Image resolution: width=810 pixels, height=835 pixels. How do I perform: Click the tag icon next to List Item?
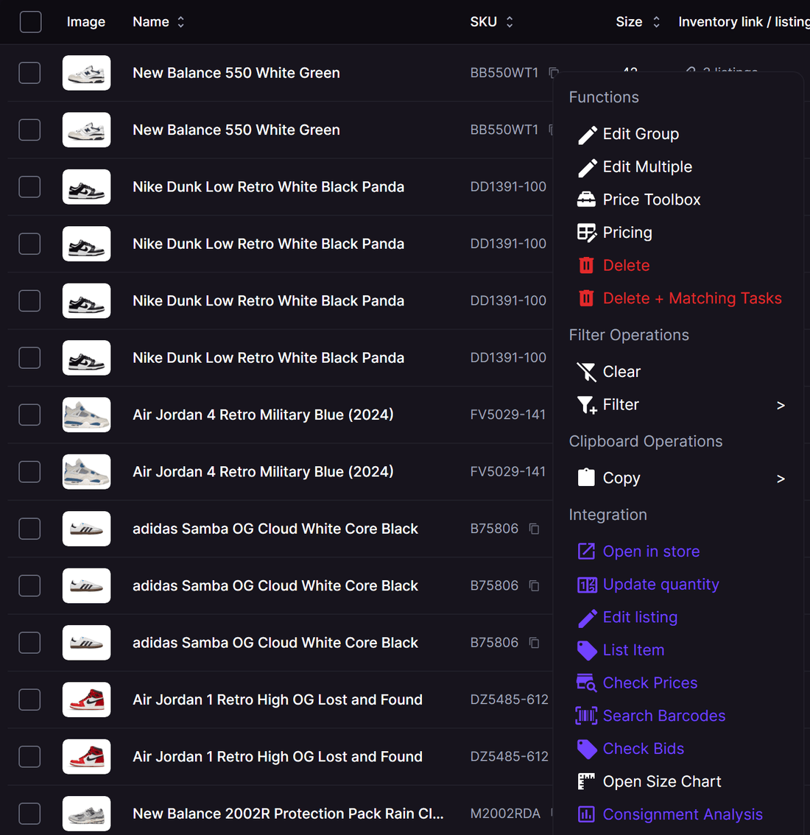tap(587, 650)
